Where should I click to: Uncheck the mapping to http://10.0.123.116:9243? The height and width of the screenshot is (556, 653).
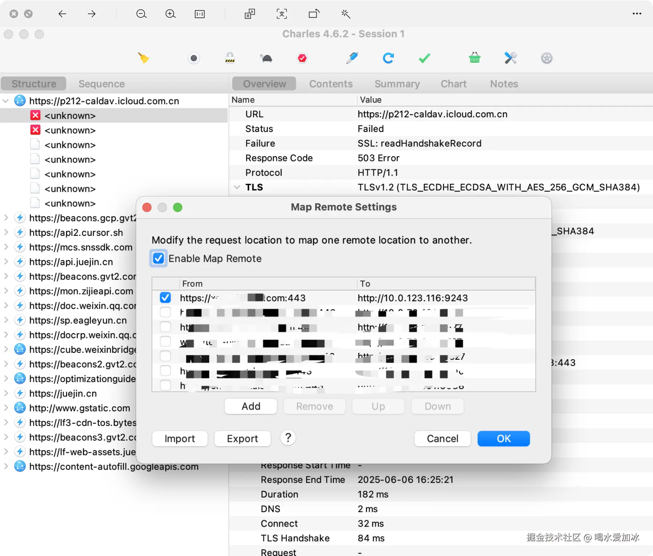click(x=165, y=298)
